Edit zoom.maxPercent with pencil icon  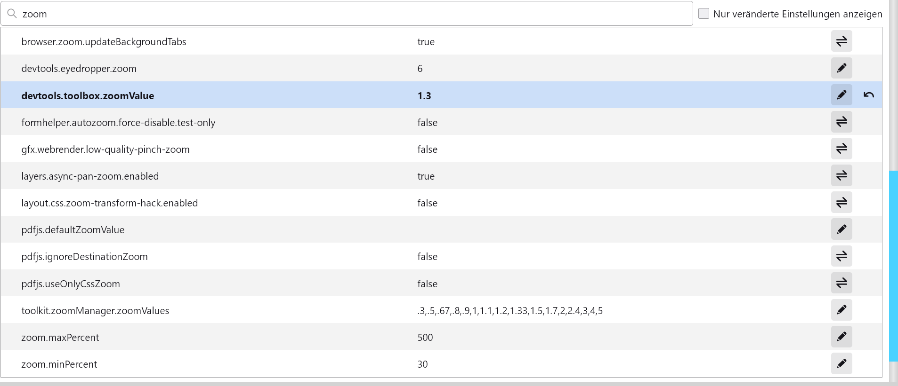pos(841,337)
